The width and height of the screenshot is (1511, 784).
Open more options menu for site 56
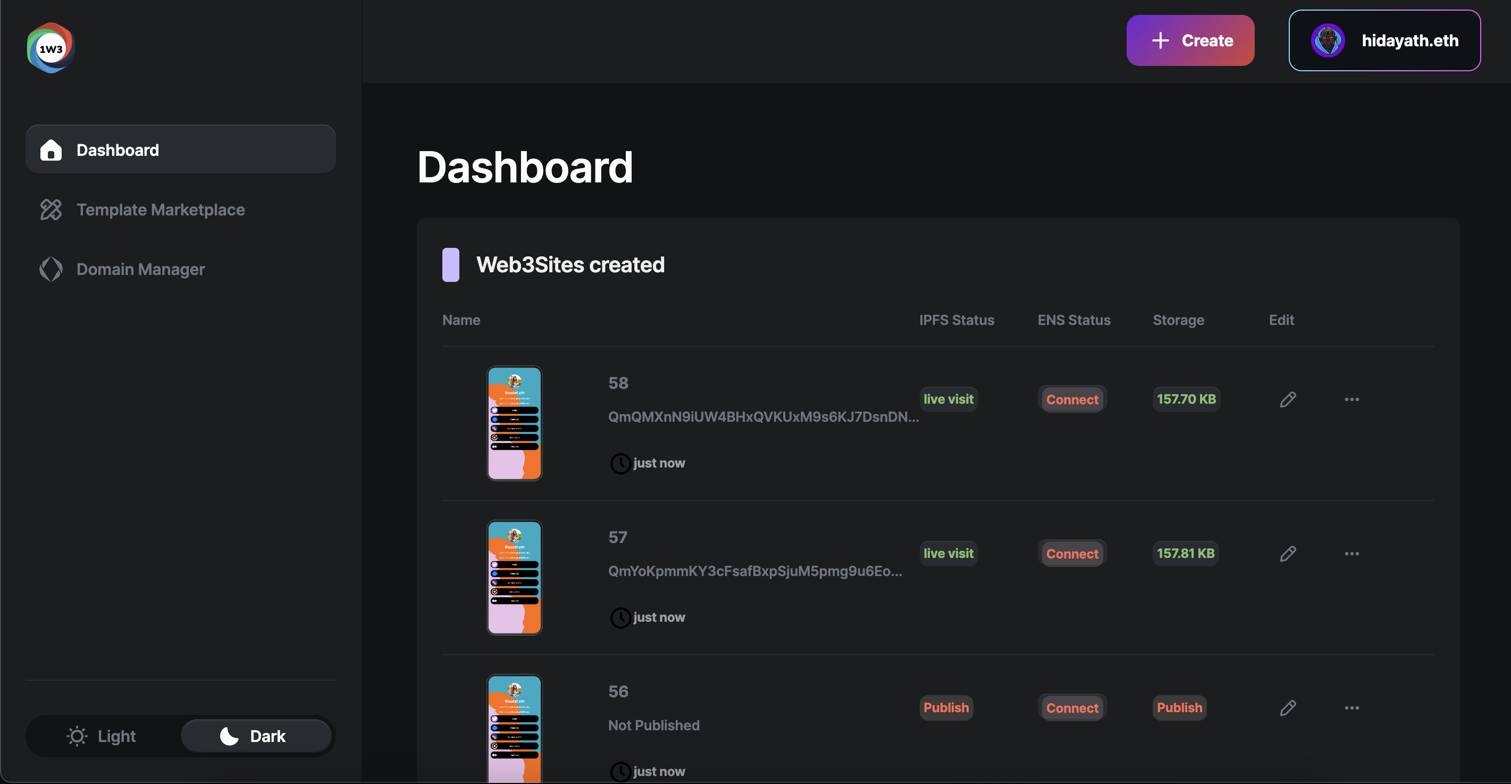1351,708
